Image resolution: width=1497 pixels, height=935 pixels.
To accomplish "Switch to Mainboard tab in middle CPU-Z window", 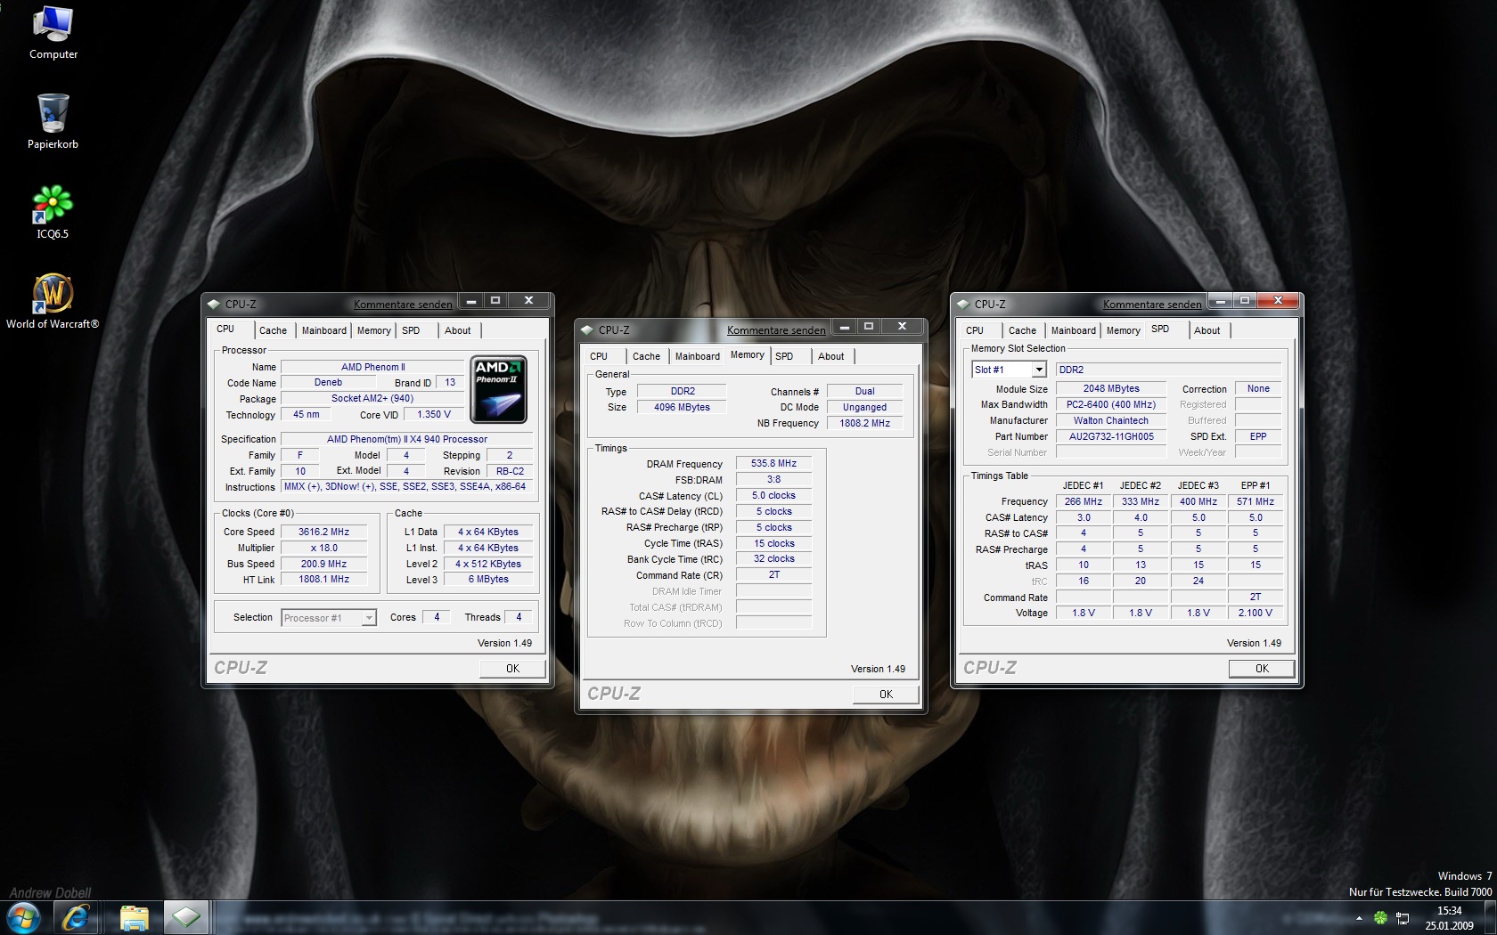I will (x=697, y=356).
